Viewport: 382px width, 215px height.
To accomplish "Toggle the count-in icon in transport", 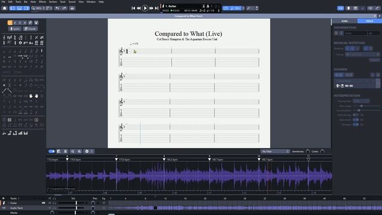I will click(x=204, y=6).
